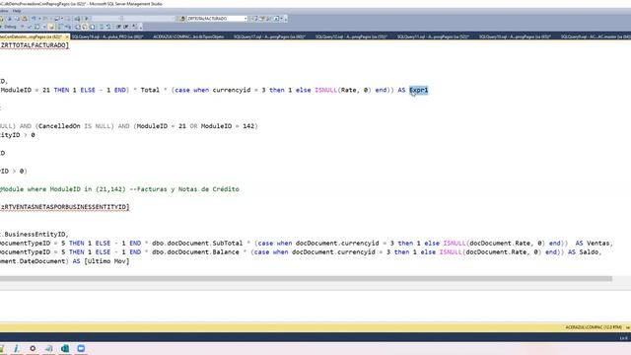This screenshot has width=631, height=355.
Task: Click the editor's horizontal scrollbar
Action: pyautogui.click(x=306, y=278)
